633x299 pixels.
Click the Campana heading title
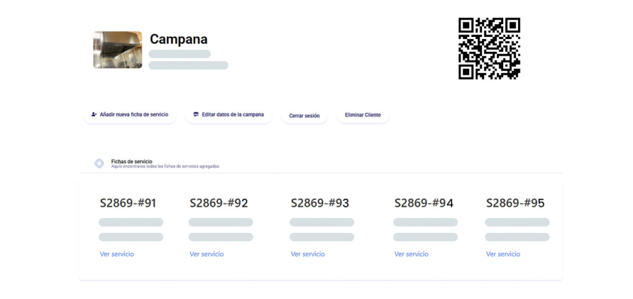[x=179, y=39]
